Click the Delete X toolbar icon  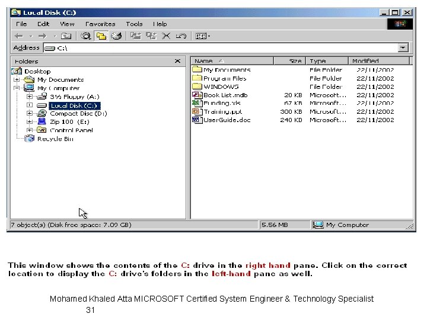pos(166,36)
